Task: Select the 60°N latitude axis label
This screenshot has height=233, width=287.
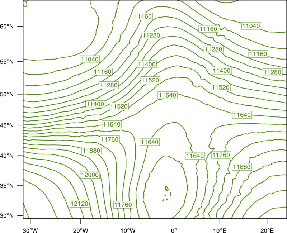Action: coord(7,26)
